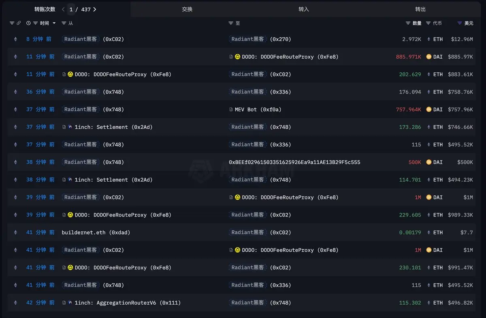486x318 pixels.
Task: Click value $12.96M
Action: point(462,39)
